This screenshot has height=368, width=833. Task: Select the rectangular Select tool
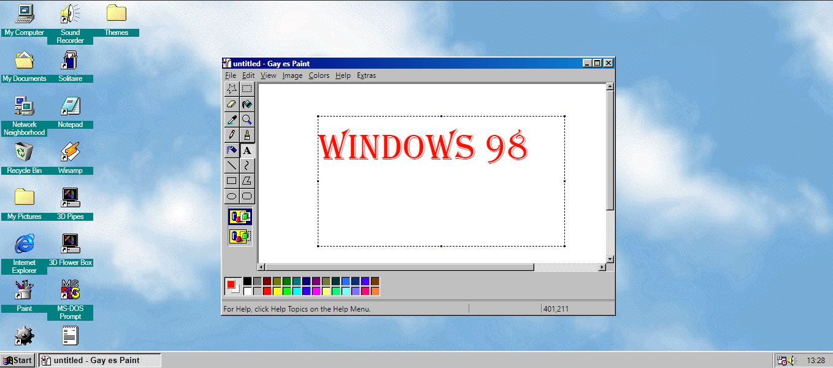pos(247,89)
